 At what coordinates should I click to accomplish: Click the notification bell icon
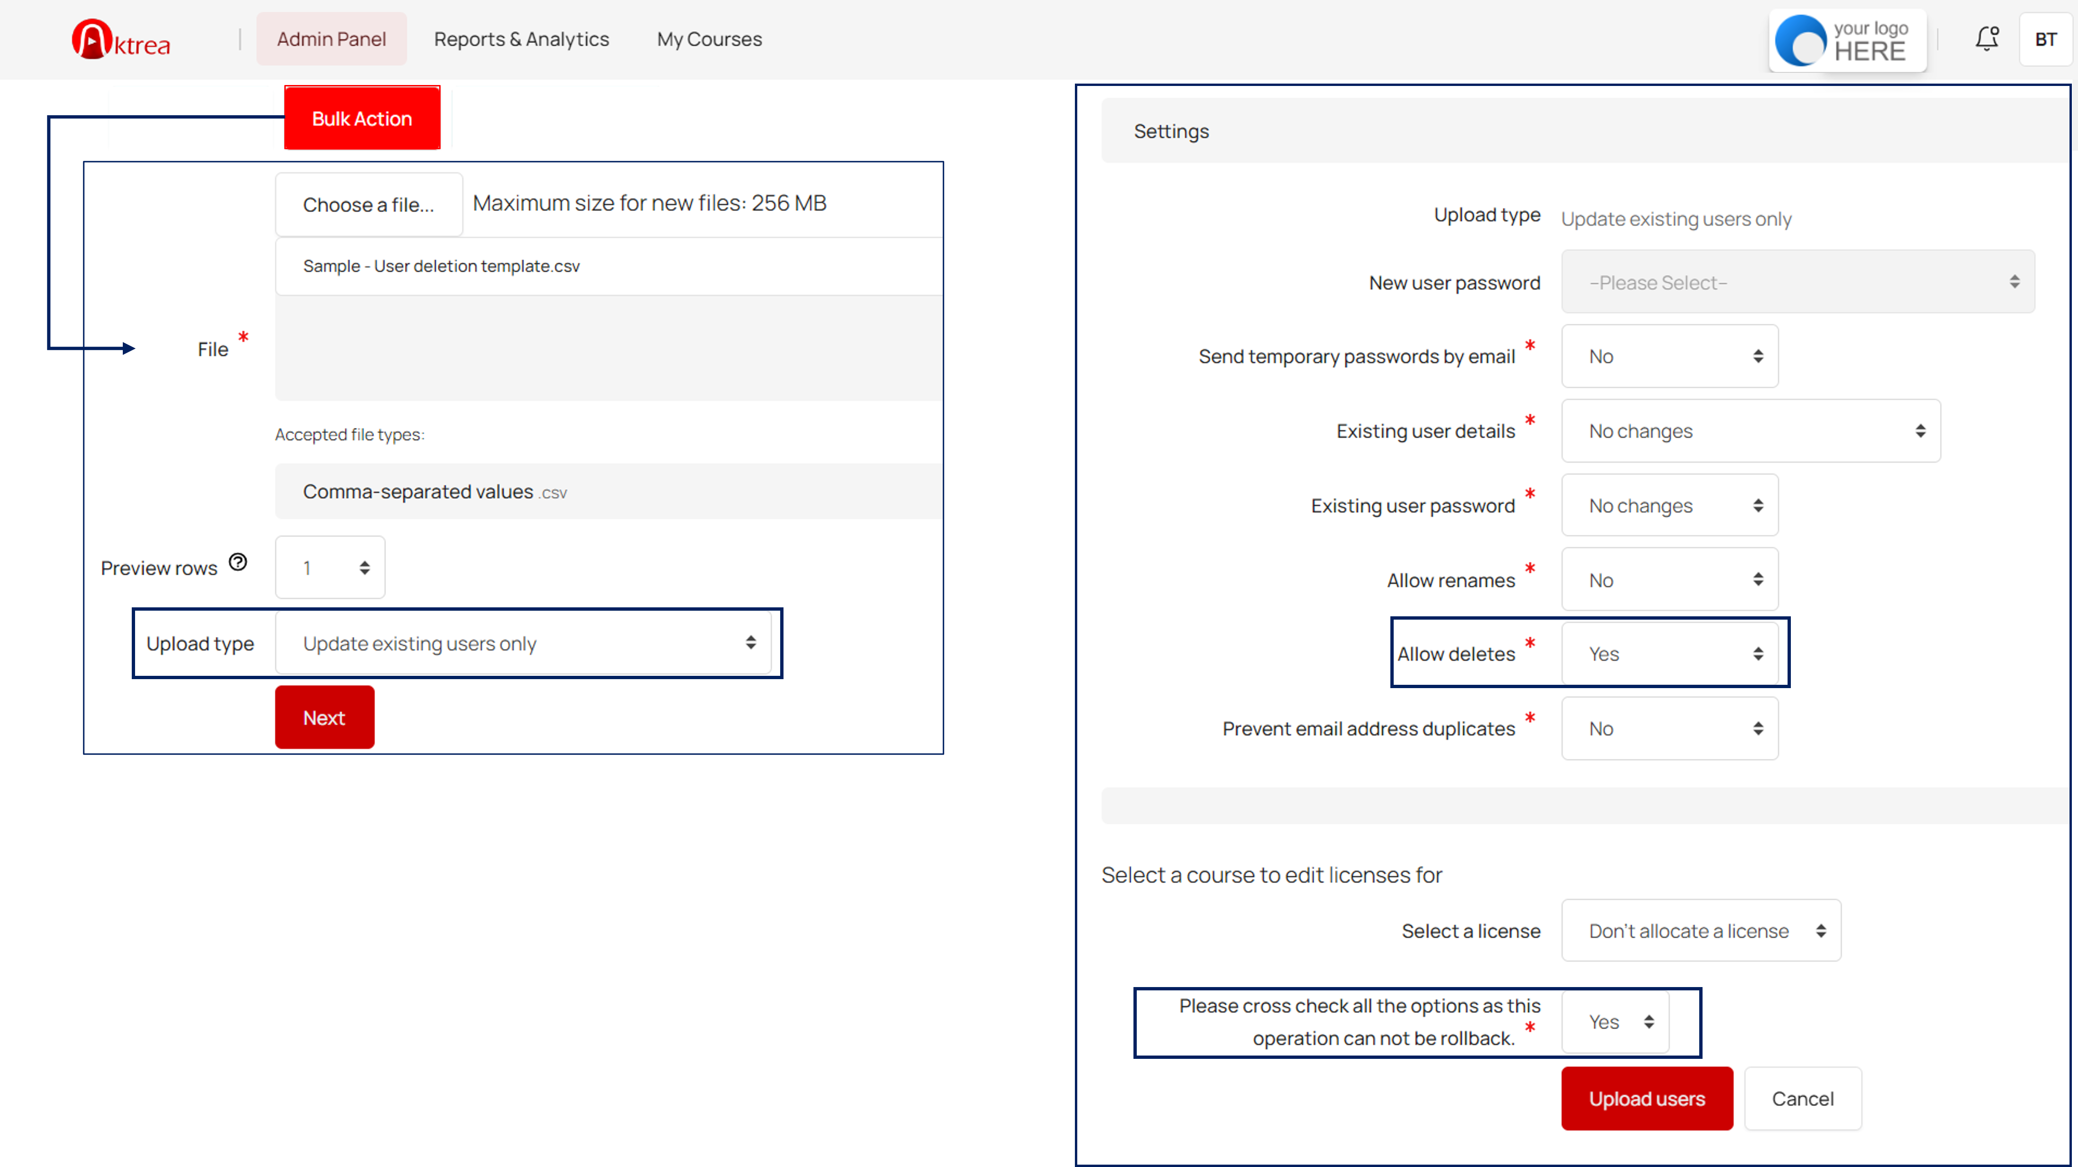[x=1986, y=39]
